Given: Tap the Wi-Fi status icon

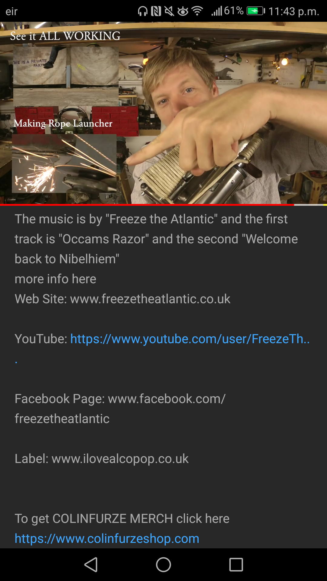Looking at the screenshot, I should (197, 11).
